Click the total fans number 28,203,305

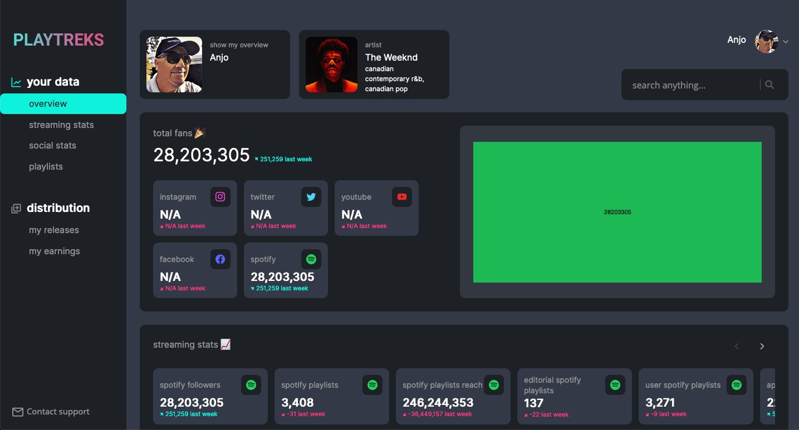pos(202,155)
